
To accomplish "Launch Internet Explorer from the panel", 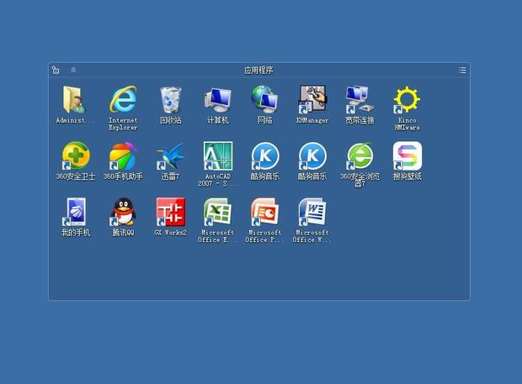I will [x=123, y=99].
